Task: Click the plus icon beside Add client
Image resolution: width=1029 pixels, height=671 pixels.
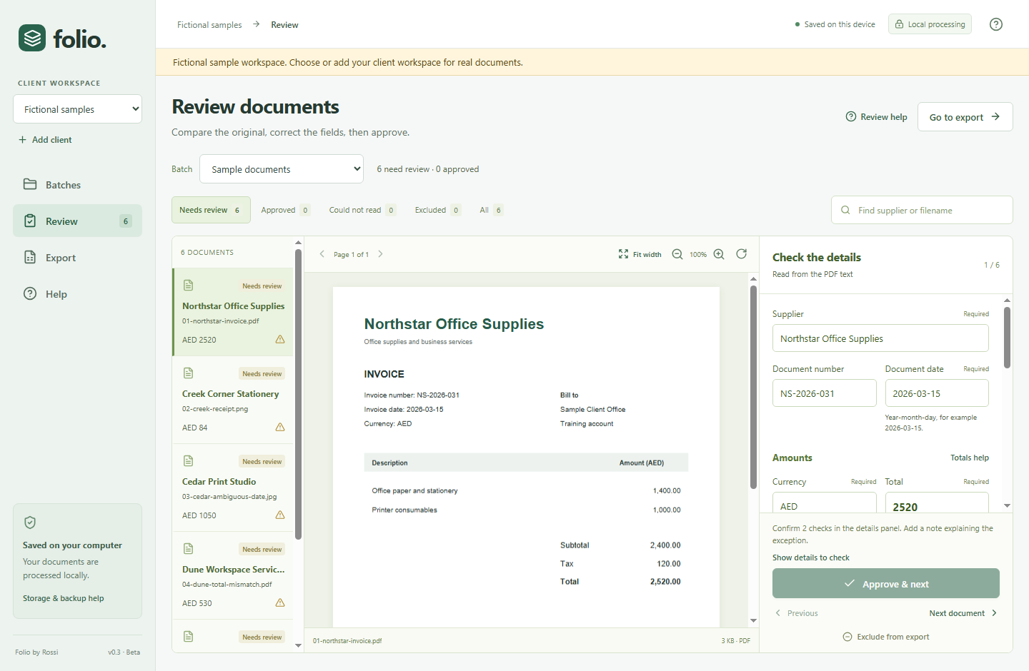Action: tap(23, 140)
